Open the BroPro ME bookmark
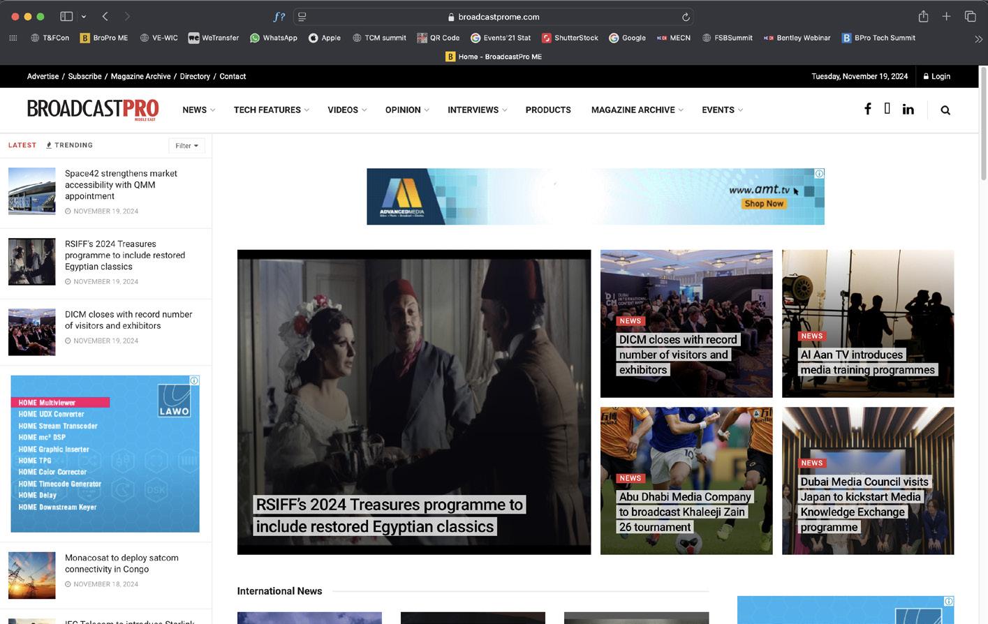This screenshot has height=624, width=988. [104, 38]
